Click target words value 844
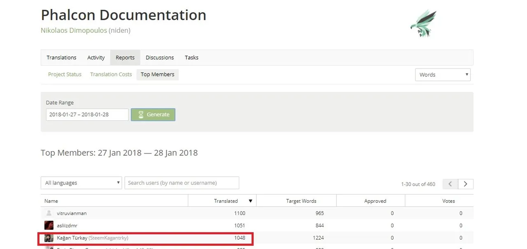 tap(320, 226)
